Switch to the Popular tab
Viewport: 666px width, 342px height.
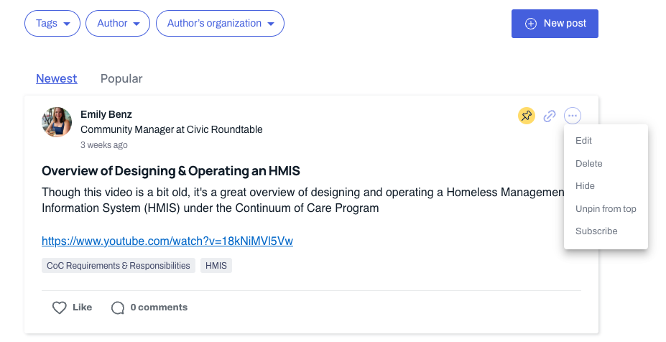[x=121, y=78]
